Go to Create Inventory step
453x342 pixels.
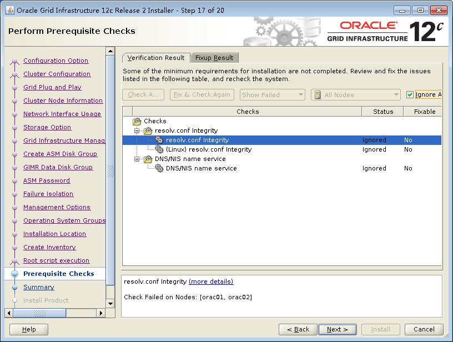coord(49,247)
